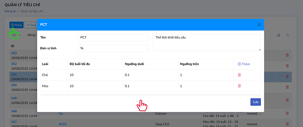The image size is (303, 127).
Task: Open the Ca criterion link
Action: 61,114
